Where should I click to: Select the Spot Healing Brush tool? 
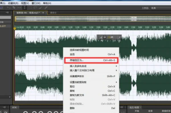tap(46, 8)
